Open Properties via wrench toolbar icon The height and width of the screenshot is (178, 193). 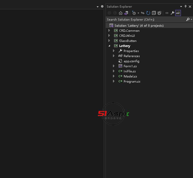point(173,13)
